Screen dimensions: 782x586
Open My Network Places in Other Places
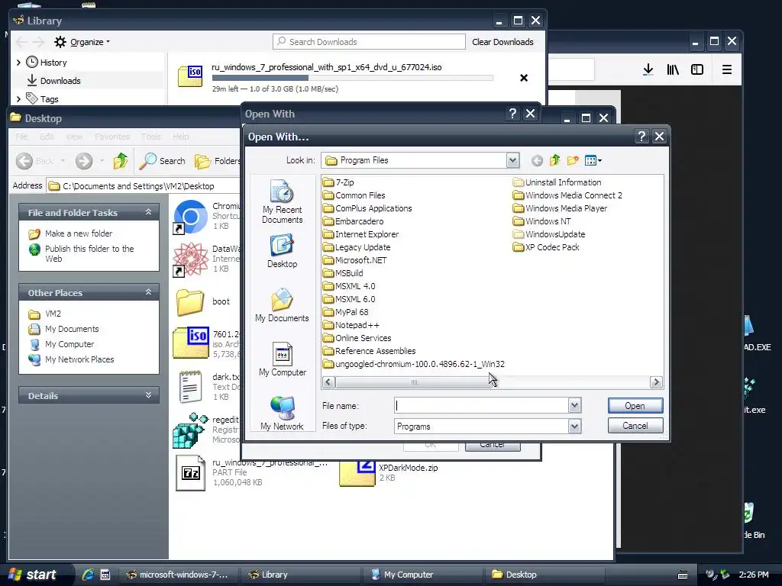pos(71,359)
